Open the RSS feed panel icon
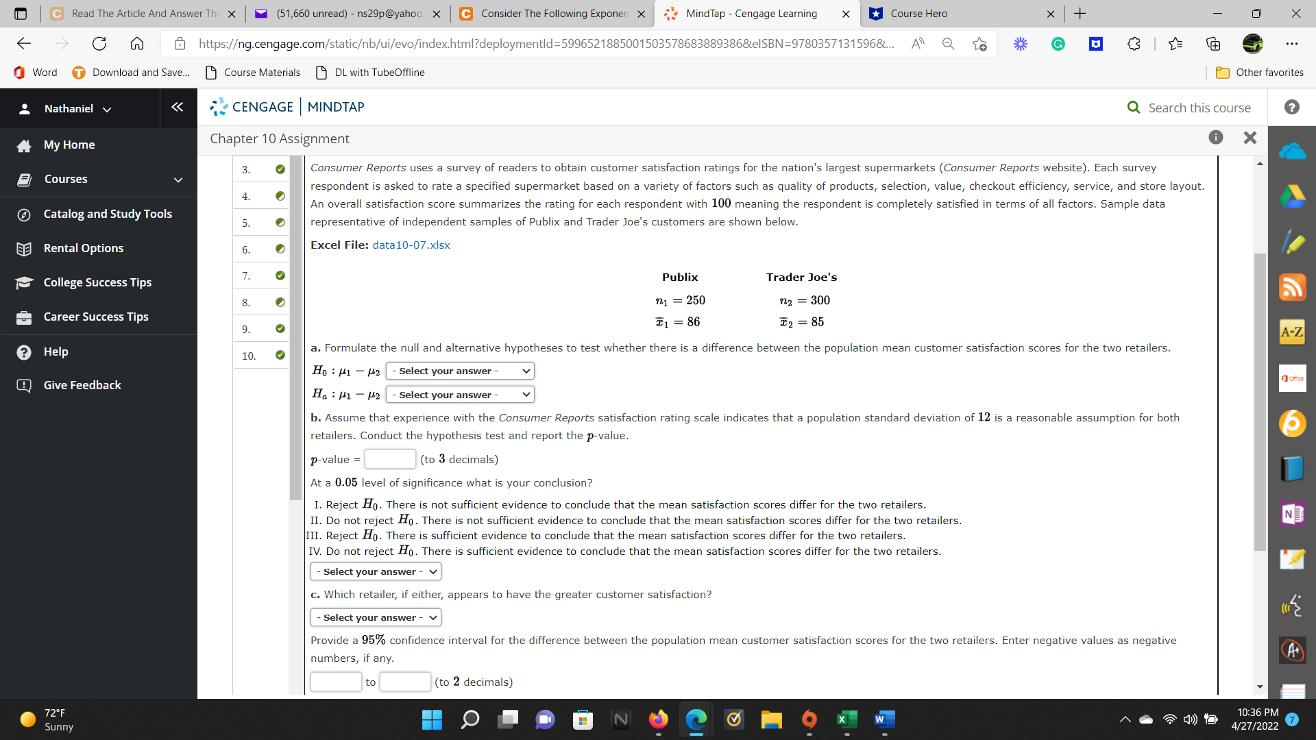This screenshot has height=740, width=1316. pos(1293,287)
